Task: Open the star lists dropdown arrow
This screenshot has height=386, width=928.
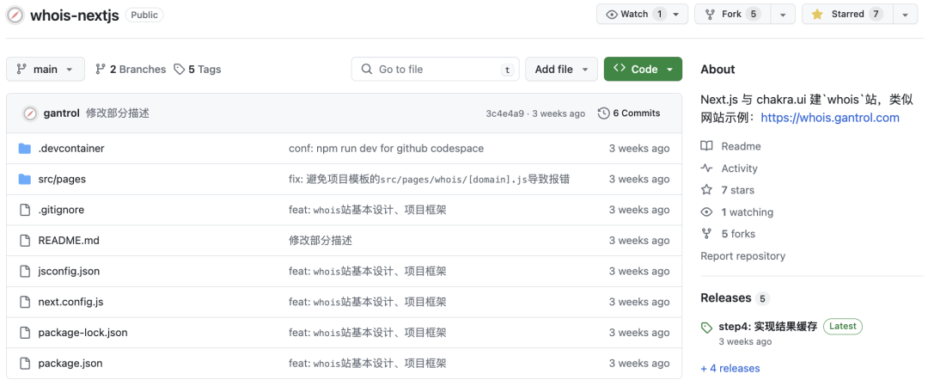Action: (x=906, y=15)
